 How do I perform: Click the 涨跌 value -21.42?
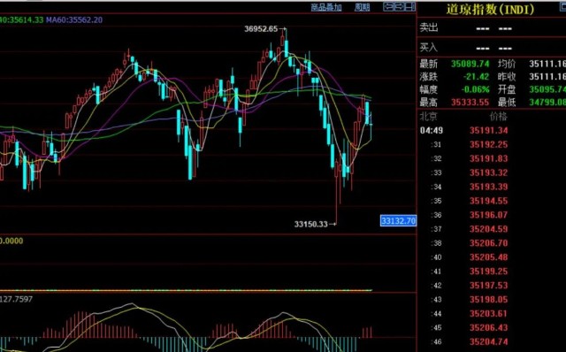(476, 77)
